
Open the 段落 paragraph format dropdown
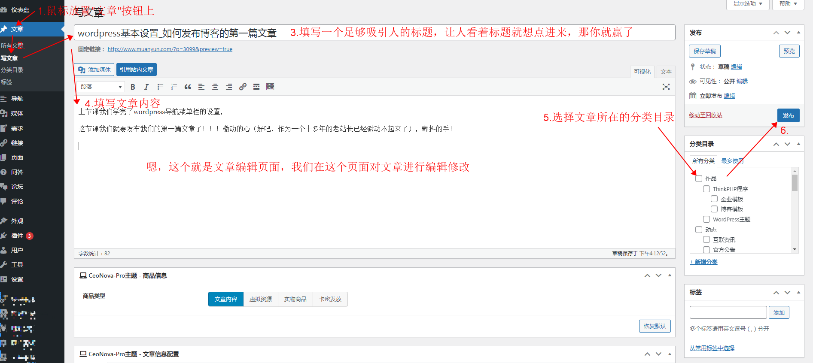click(101, 87)
